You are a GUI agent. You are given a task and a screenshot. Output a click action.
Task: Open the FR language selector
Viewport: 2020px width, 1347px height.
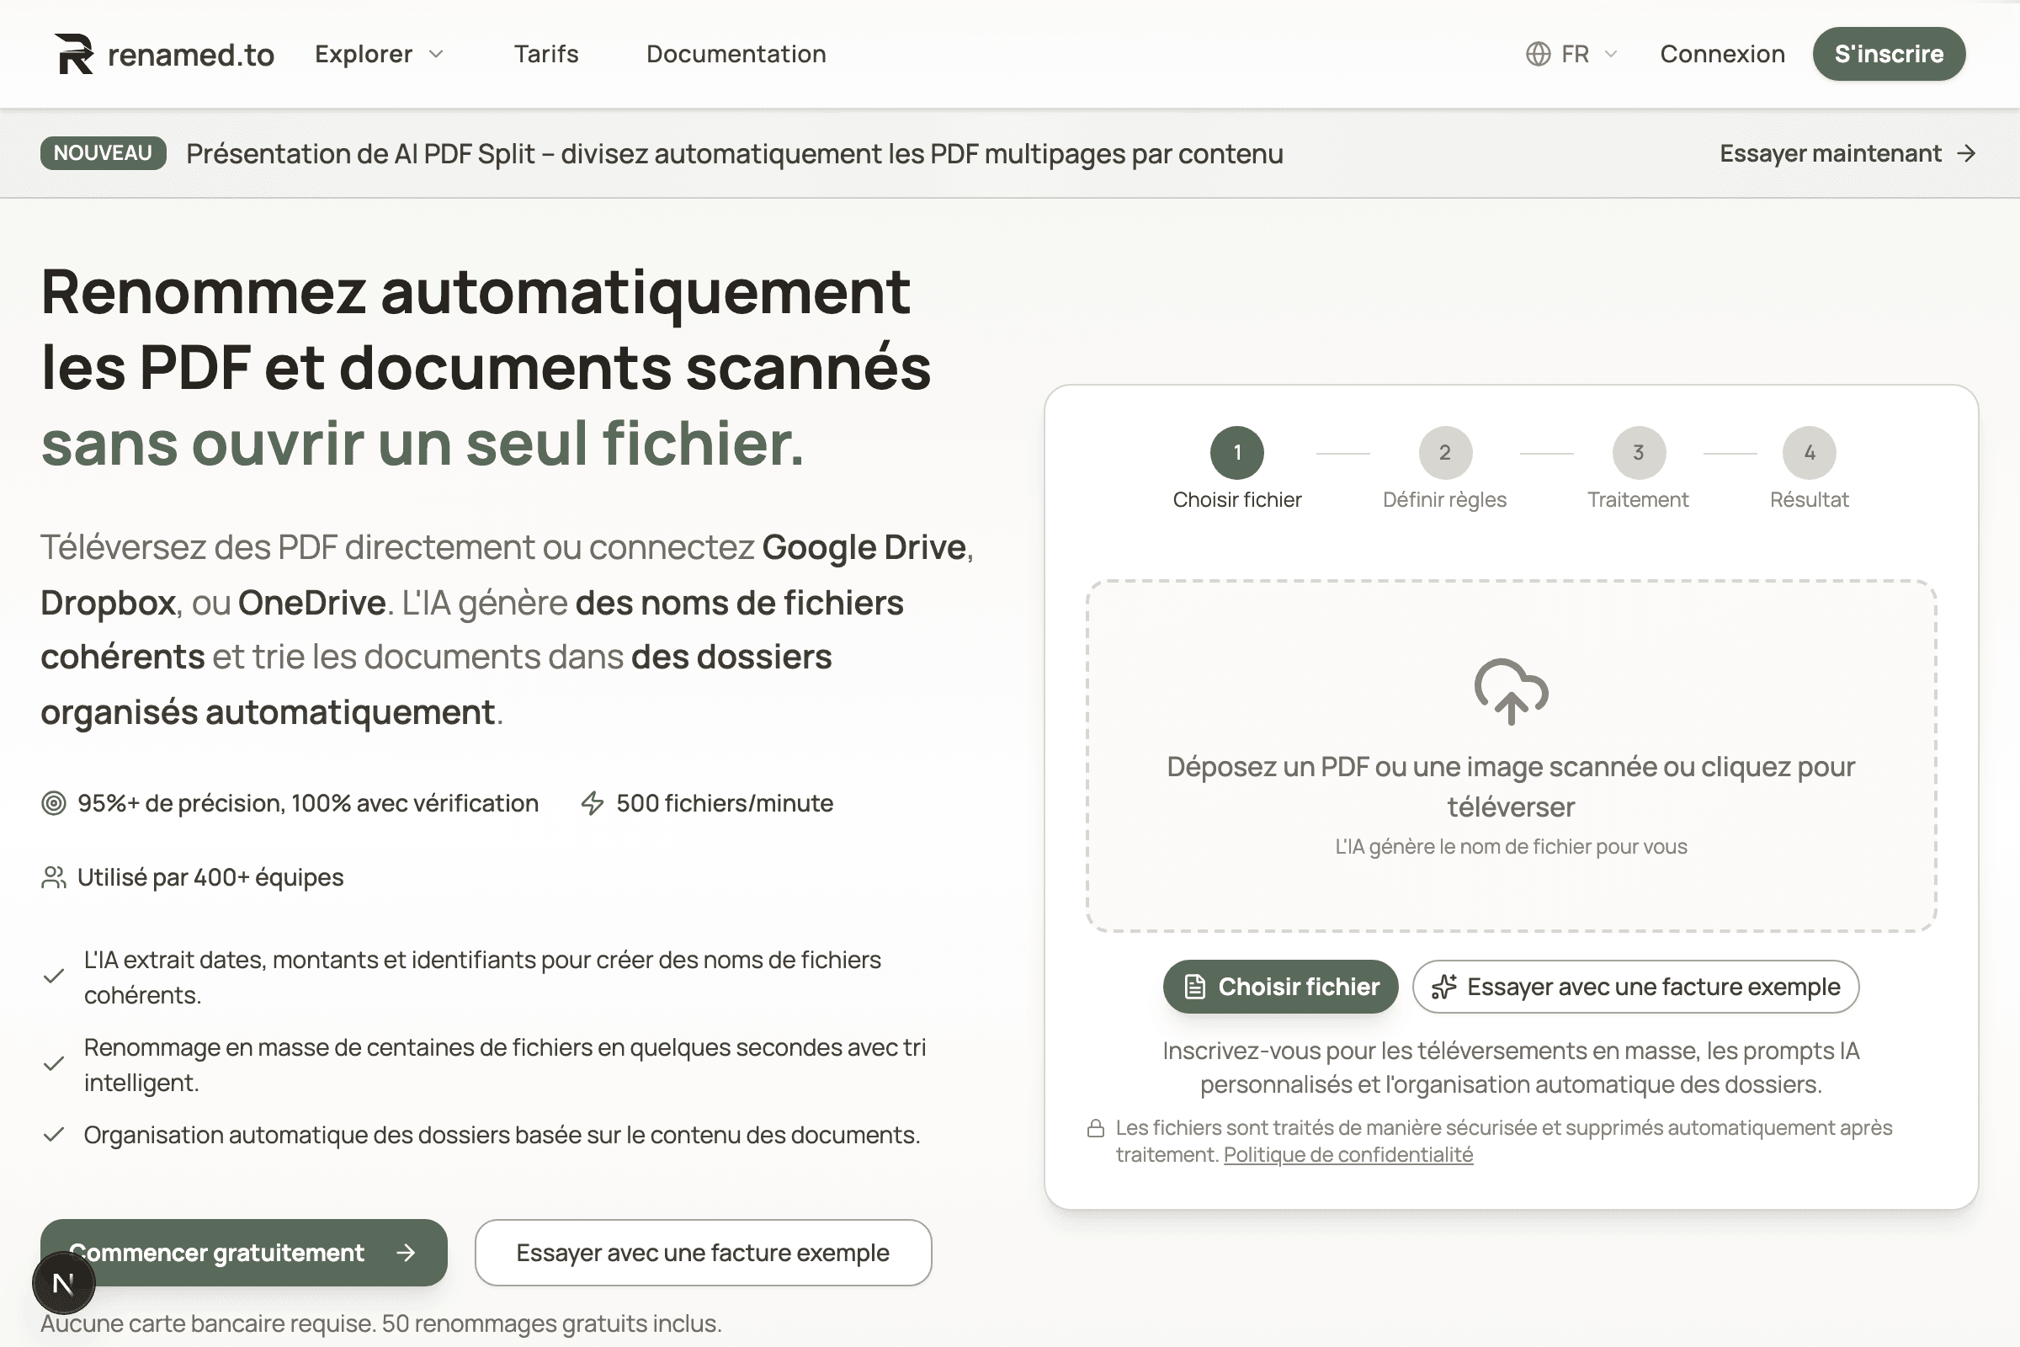pyautogui.click(x=1575, y=53)
